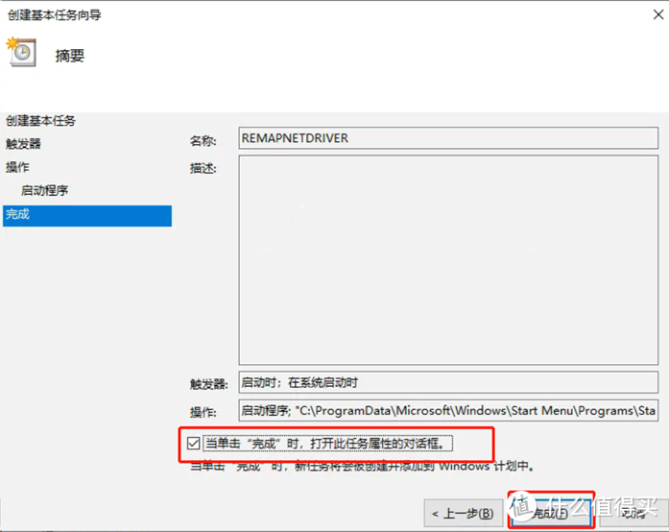The height and width of the screenshot is (532, 669).
Task: Uncheck the open task properties dialog checkbox
Action: click(x=193, y=444)
